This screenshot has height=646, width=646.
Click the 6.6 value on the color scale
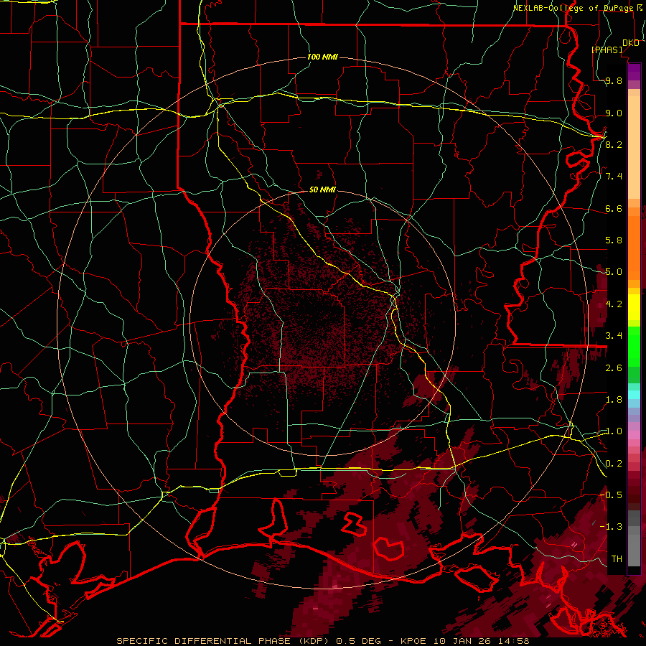click(614, 208)
